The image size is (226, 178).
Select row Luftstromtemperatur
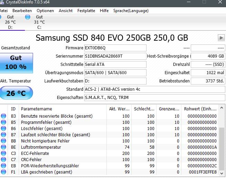[110, 147]
